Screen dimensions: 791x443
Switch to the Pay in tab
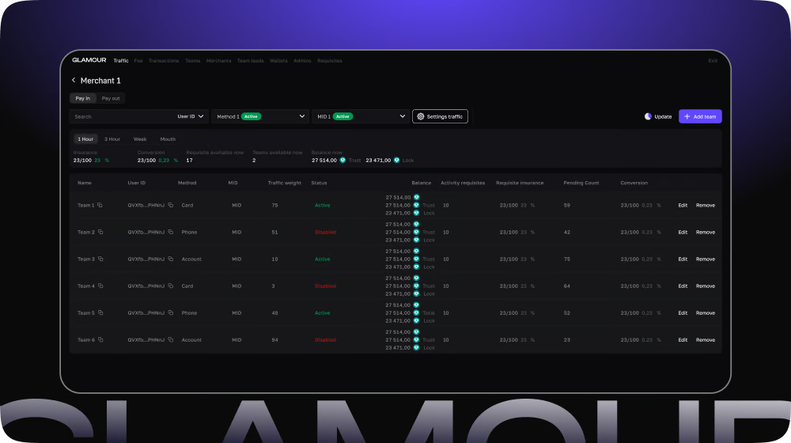pyautogui.click(x=83, y=98)
